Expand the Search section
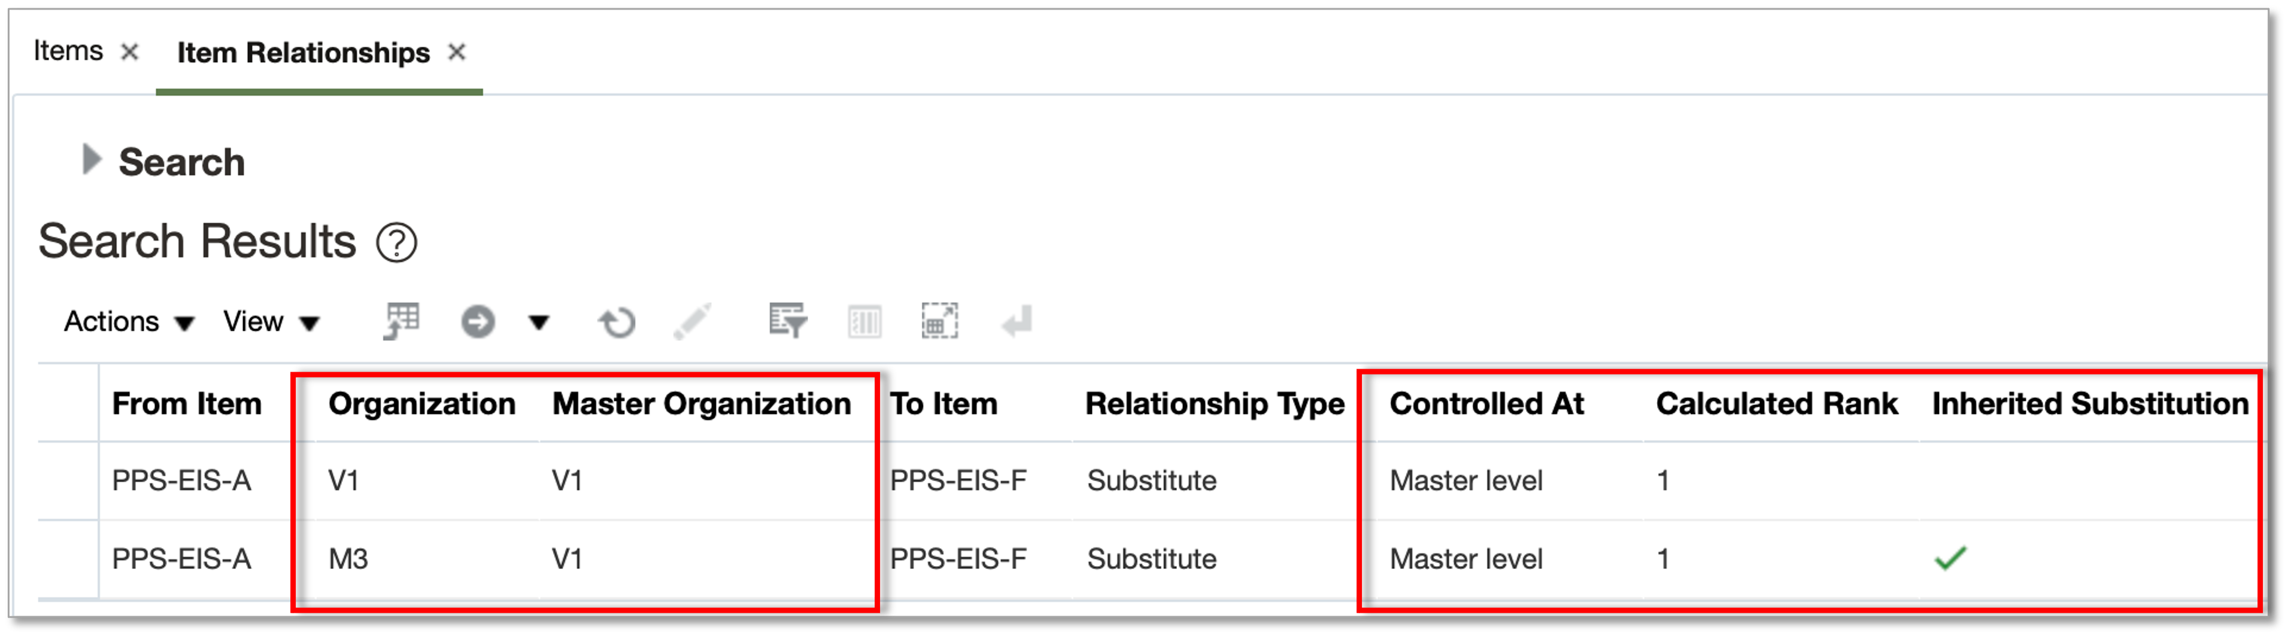Screen dimensions: 2288x636 [x=90, y=160]
